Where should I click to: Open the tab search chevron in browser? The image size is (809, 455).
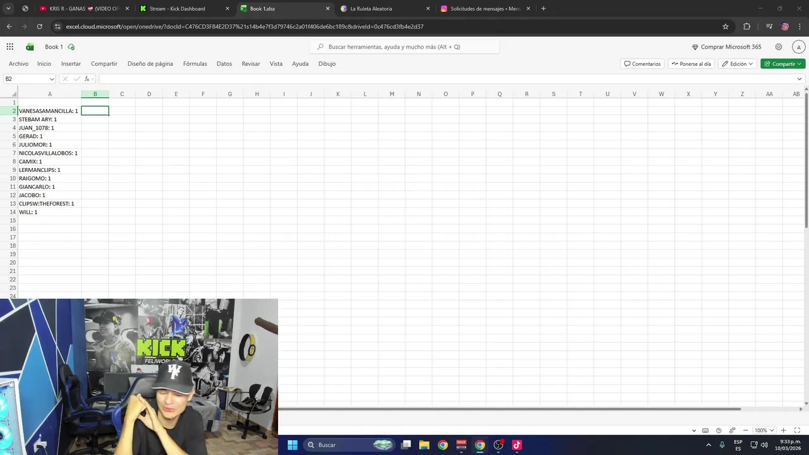click(x=8, y=9)
